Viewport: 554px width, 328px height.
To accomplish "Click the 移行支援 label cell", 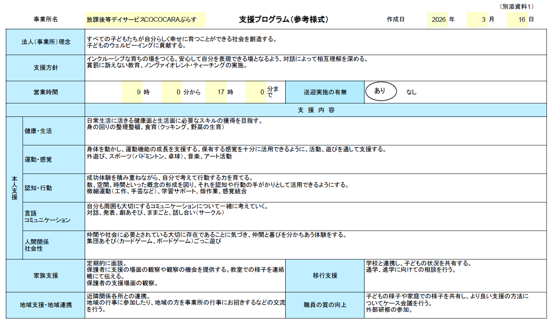I will coord(325,276).
